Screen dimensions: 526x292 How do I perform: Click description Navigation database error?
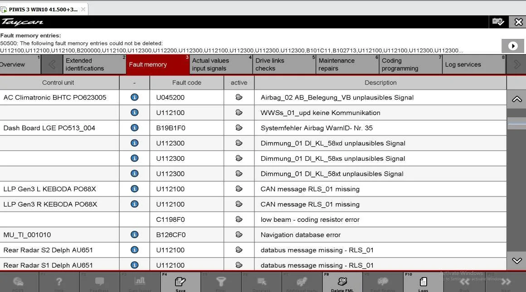[x=301, y=235]
